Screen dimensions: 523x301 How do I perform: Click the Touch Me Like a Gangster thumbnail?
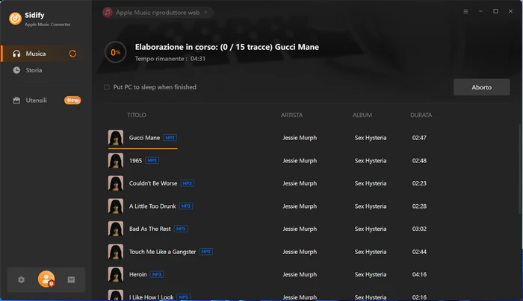pyautogui.click(x=116, y=252)
